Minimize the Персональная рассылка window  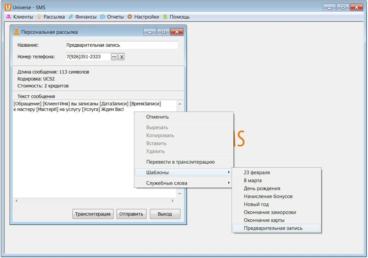click(150, 32)
